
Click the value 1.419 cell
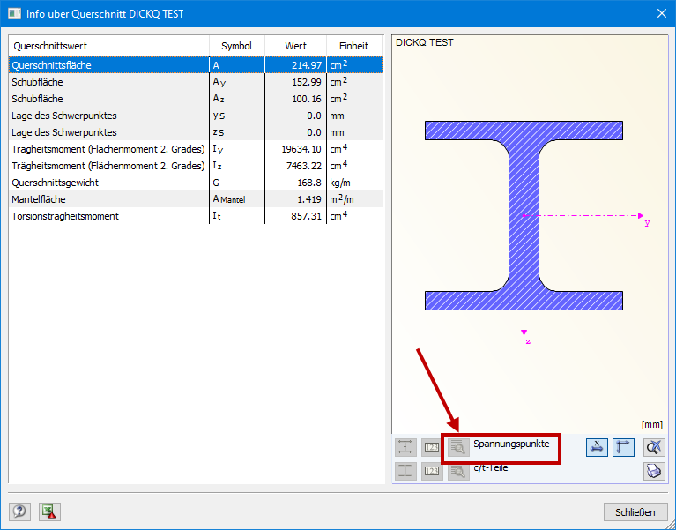tap(296, 199)
